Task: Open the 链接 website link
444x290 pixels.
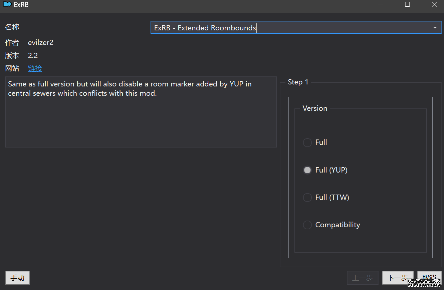Action: tap(35, 68)
